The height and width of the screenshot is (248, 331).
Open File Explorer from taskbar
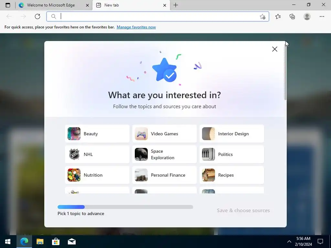[x=40, y=242]
